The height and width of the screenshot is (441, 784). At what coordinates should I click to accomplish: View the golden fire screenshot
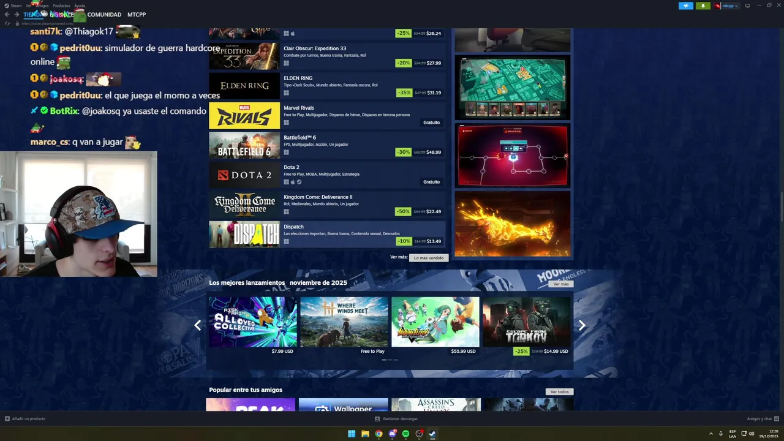(513, 224)
